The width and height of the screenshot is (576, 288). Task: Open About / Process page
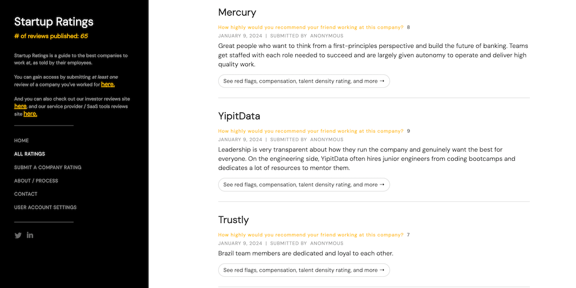click(36, 181)
